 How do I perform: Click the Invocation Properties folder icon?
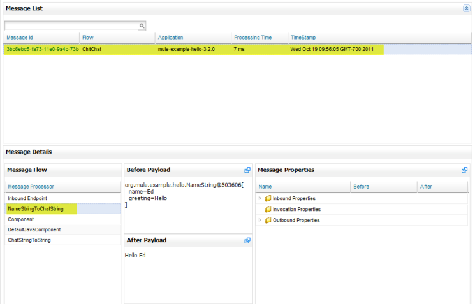pyautogui.click(x=268, y=209)
